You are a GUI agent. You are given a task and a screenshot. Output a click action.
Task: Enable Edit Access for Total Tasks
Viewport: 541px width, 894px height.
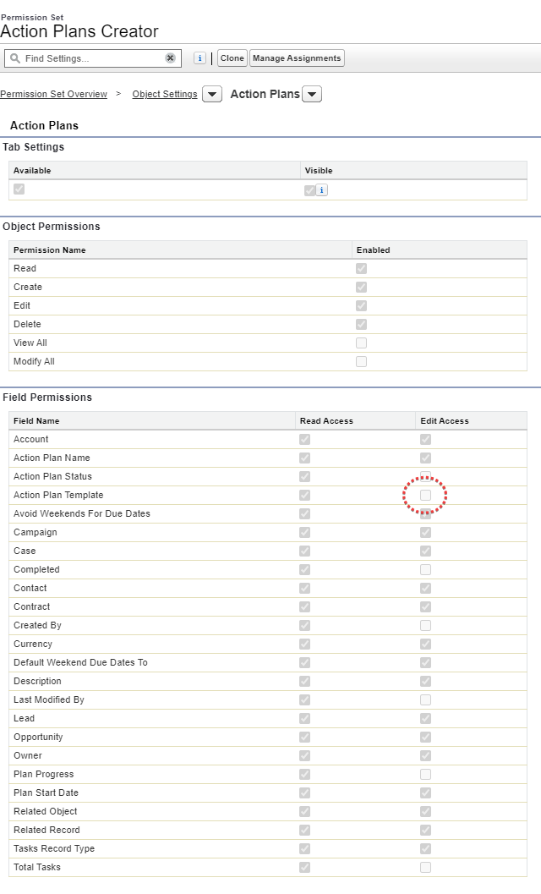click(425, 867)
